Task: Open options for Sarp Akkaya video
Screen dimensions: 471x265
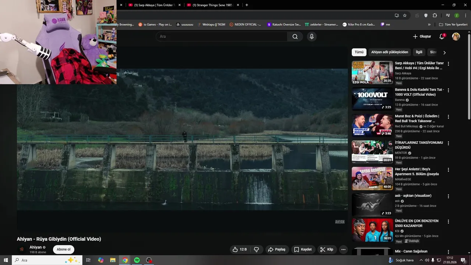Action: pos(448,64)
